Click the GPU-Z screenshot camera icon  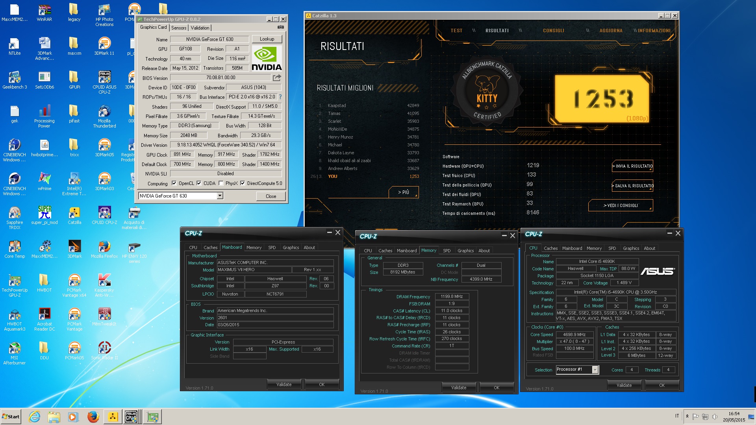coord(280,27)
